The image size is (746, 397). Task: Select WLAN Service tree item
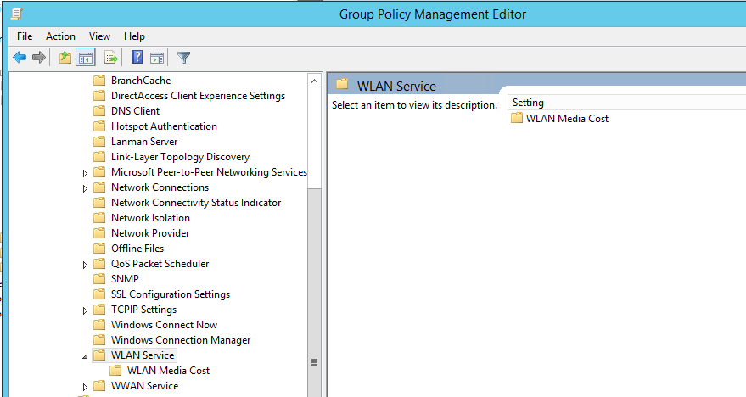[143, 355]
